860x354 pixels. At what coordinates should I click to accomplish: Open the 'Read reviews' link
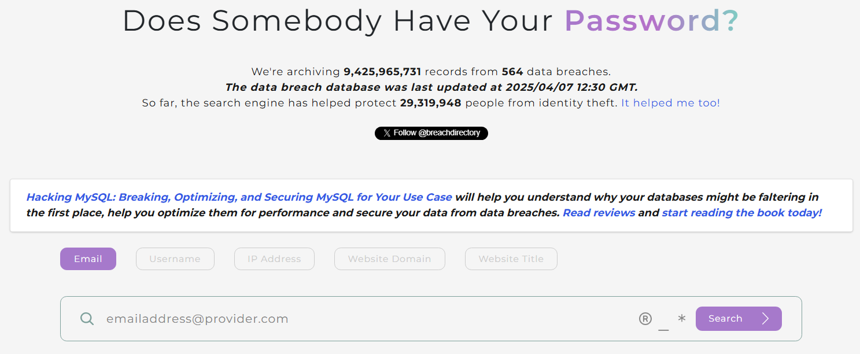(x=599, y=212)
